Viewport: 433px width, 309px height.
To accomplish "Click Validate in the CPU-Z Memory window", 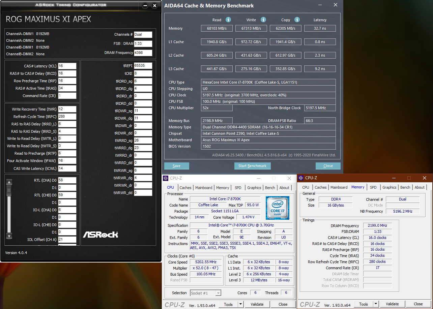I will 392,304.
